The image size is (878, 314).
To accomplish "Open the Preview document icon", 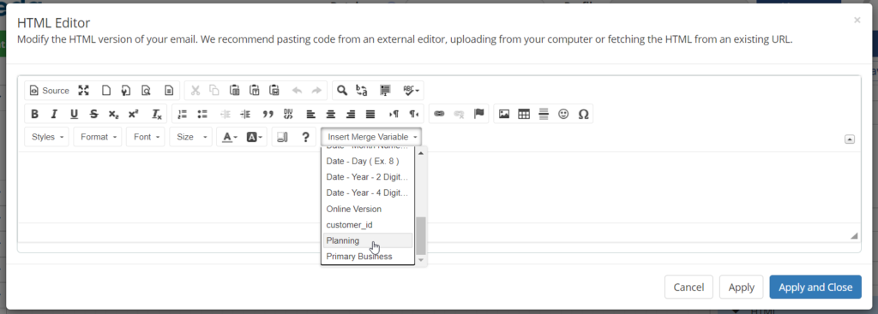I will [x=146, y=91].
